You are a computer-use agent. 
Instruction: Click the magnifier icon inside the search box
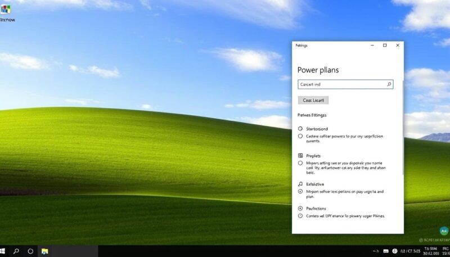(x=389, y=84)
